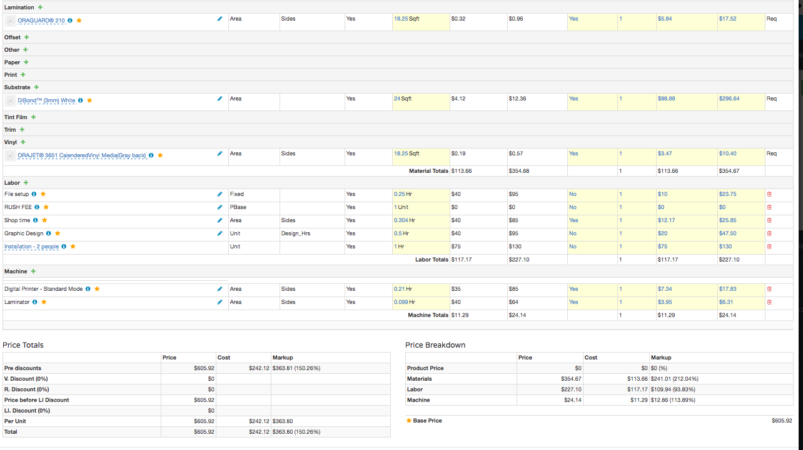
Task: Select the Machine Totals label
Action: (x=428, y=315)
